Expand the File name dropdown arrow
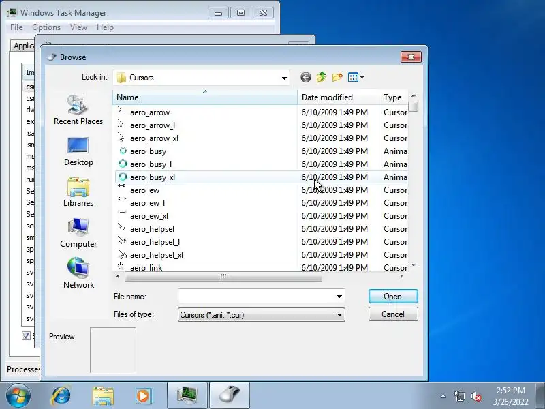Viewport: 545px width, 409px height. pos(339,297)
